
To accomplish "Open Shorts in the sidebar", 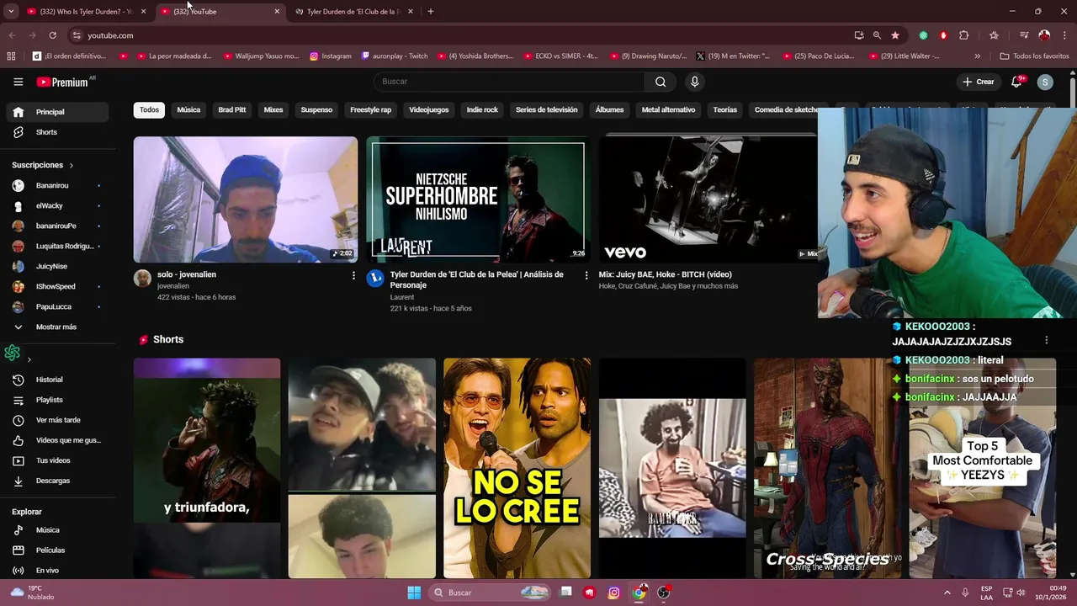I will coord(57,132).
